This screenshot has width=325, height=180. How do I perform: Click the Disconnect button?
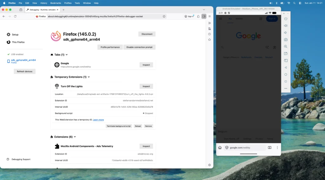(147, 34)
